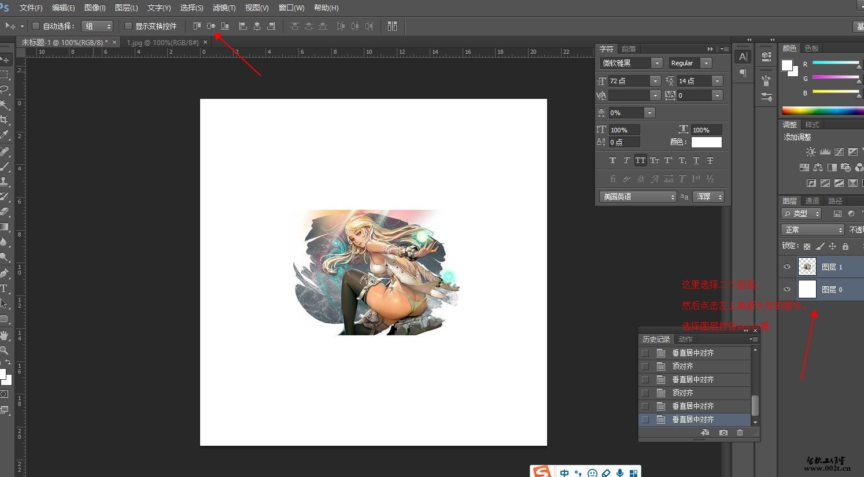Select the Eyedropper tool
Viewport: 864px width, 477px height.
click(5, 135)
